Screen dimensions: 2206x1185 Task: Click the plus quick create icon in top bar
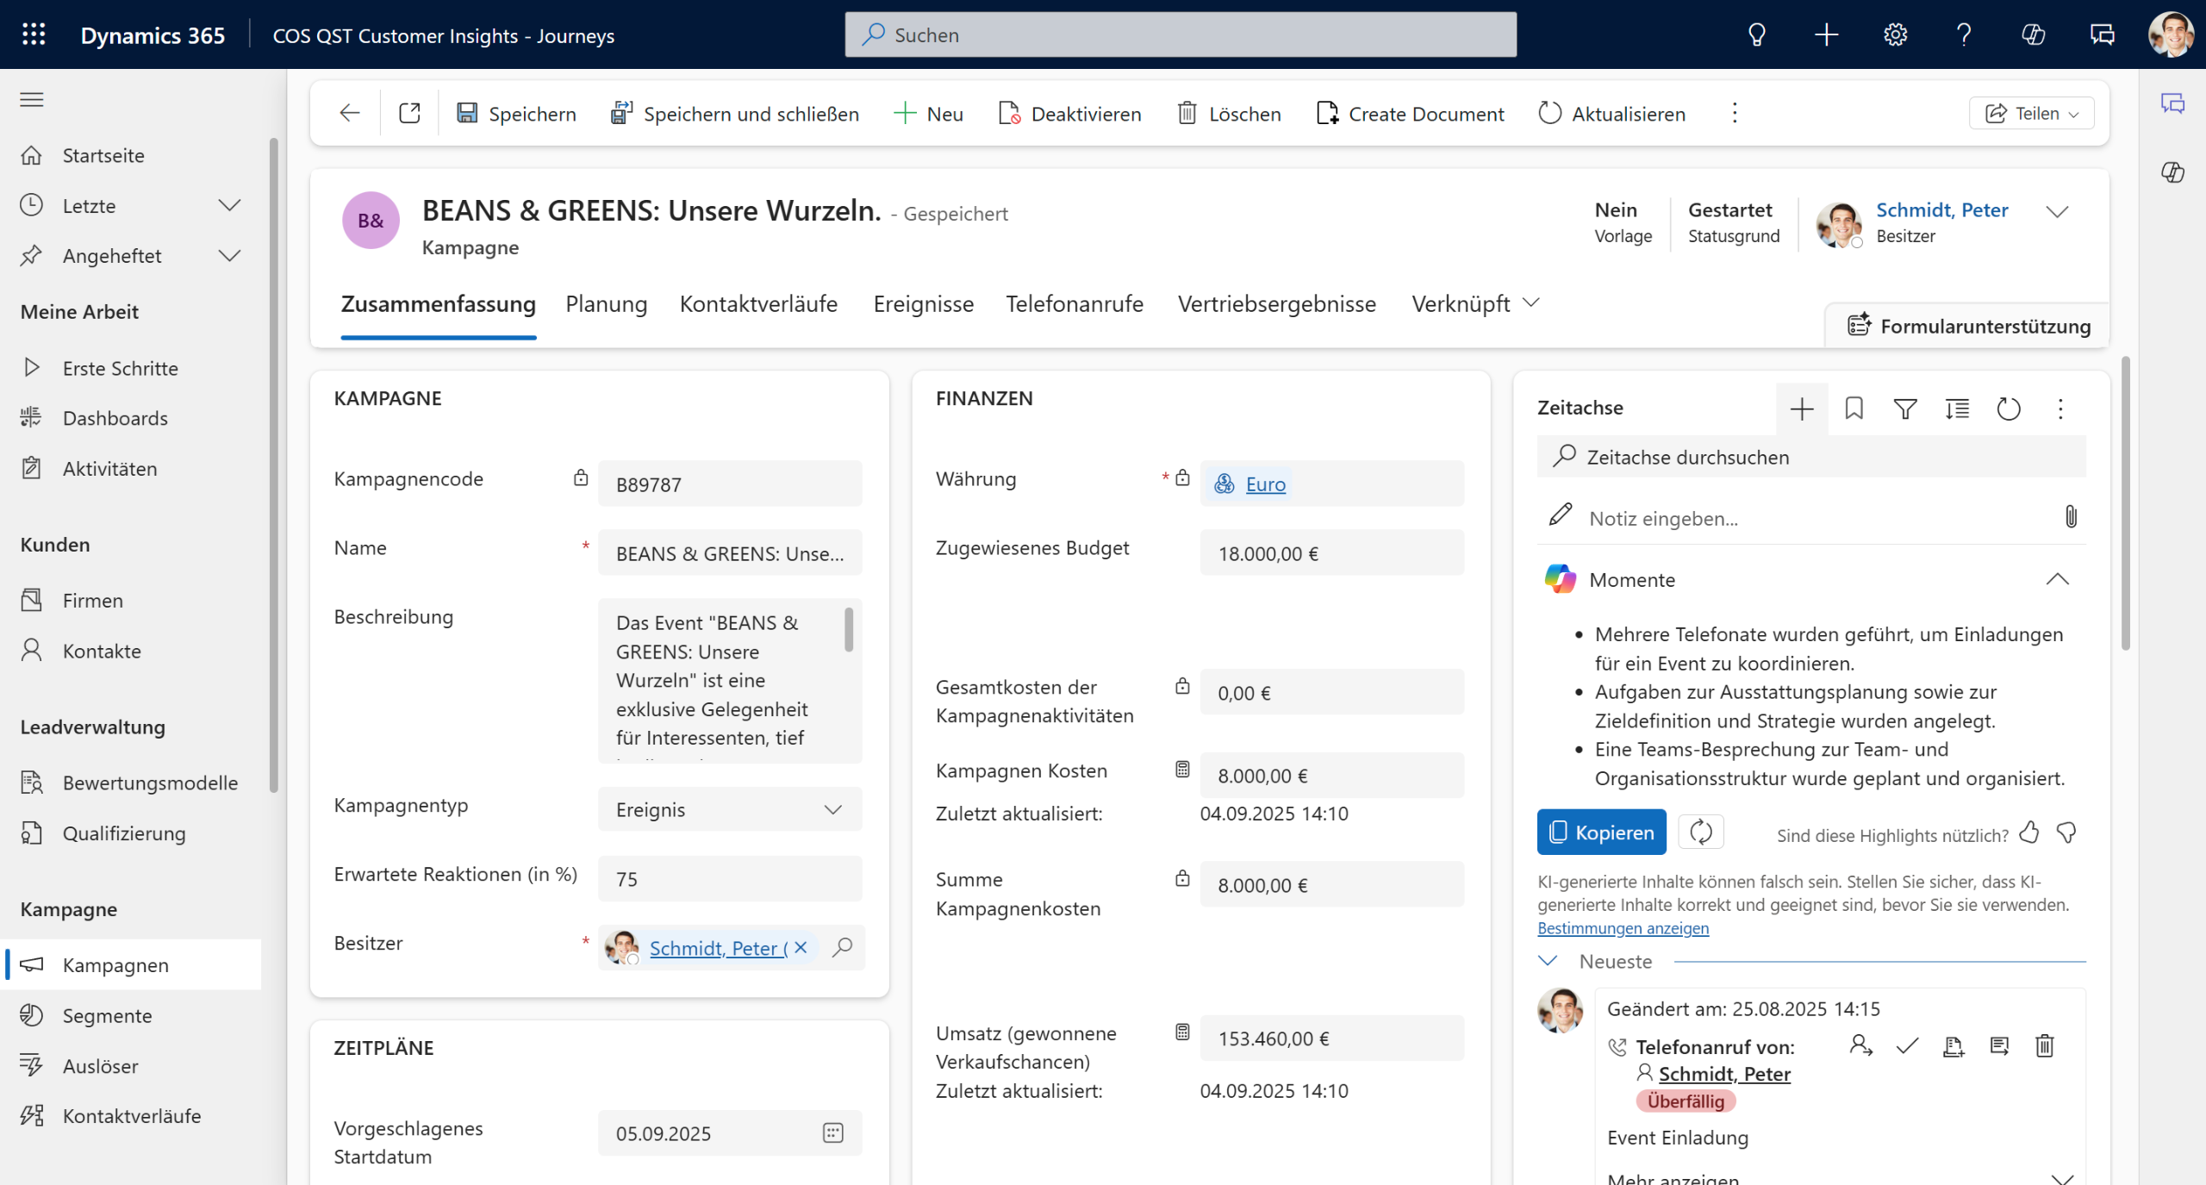point(1826,34)
